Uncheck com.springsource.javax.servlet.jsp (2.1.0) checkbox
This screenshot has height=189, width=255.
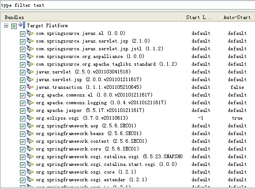[x=22, y=41]
